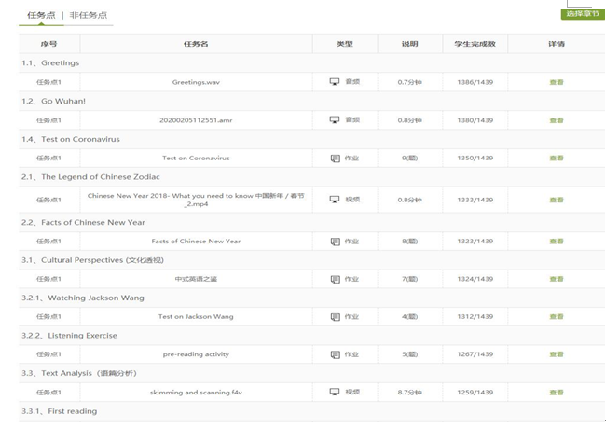Switch to the 任务点 tab
This screenshot has width=606, height=429.
pos(40,15)
